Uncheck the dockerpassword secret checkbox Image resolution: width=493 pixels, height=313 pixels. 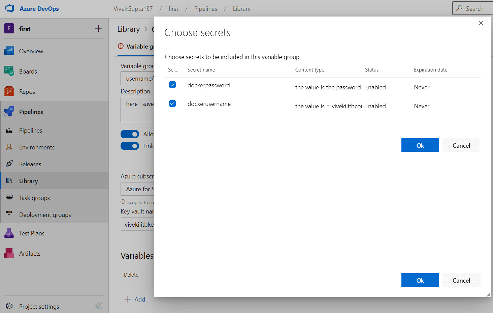coord(172,85)
